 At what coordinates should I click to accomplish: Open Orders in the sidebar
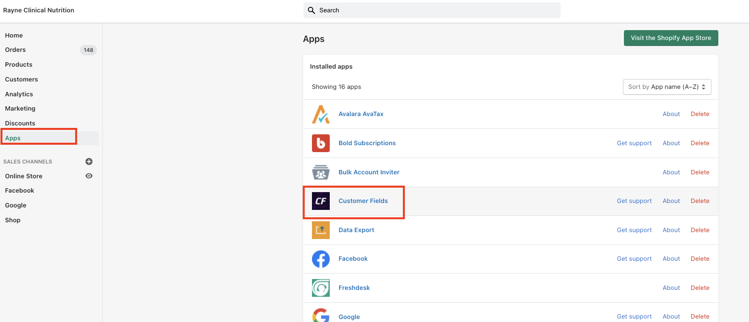tap(15, 50)
